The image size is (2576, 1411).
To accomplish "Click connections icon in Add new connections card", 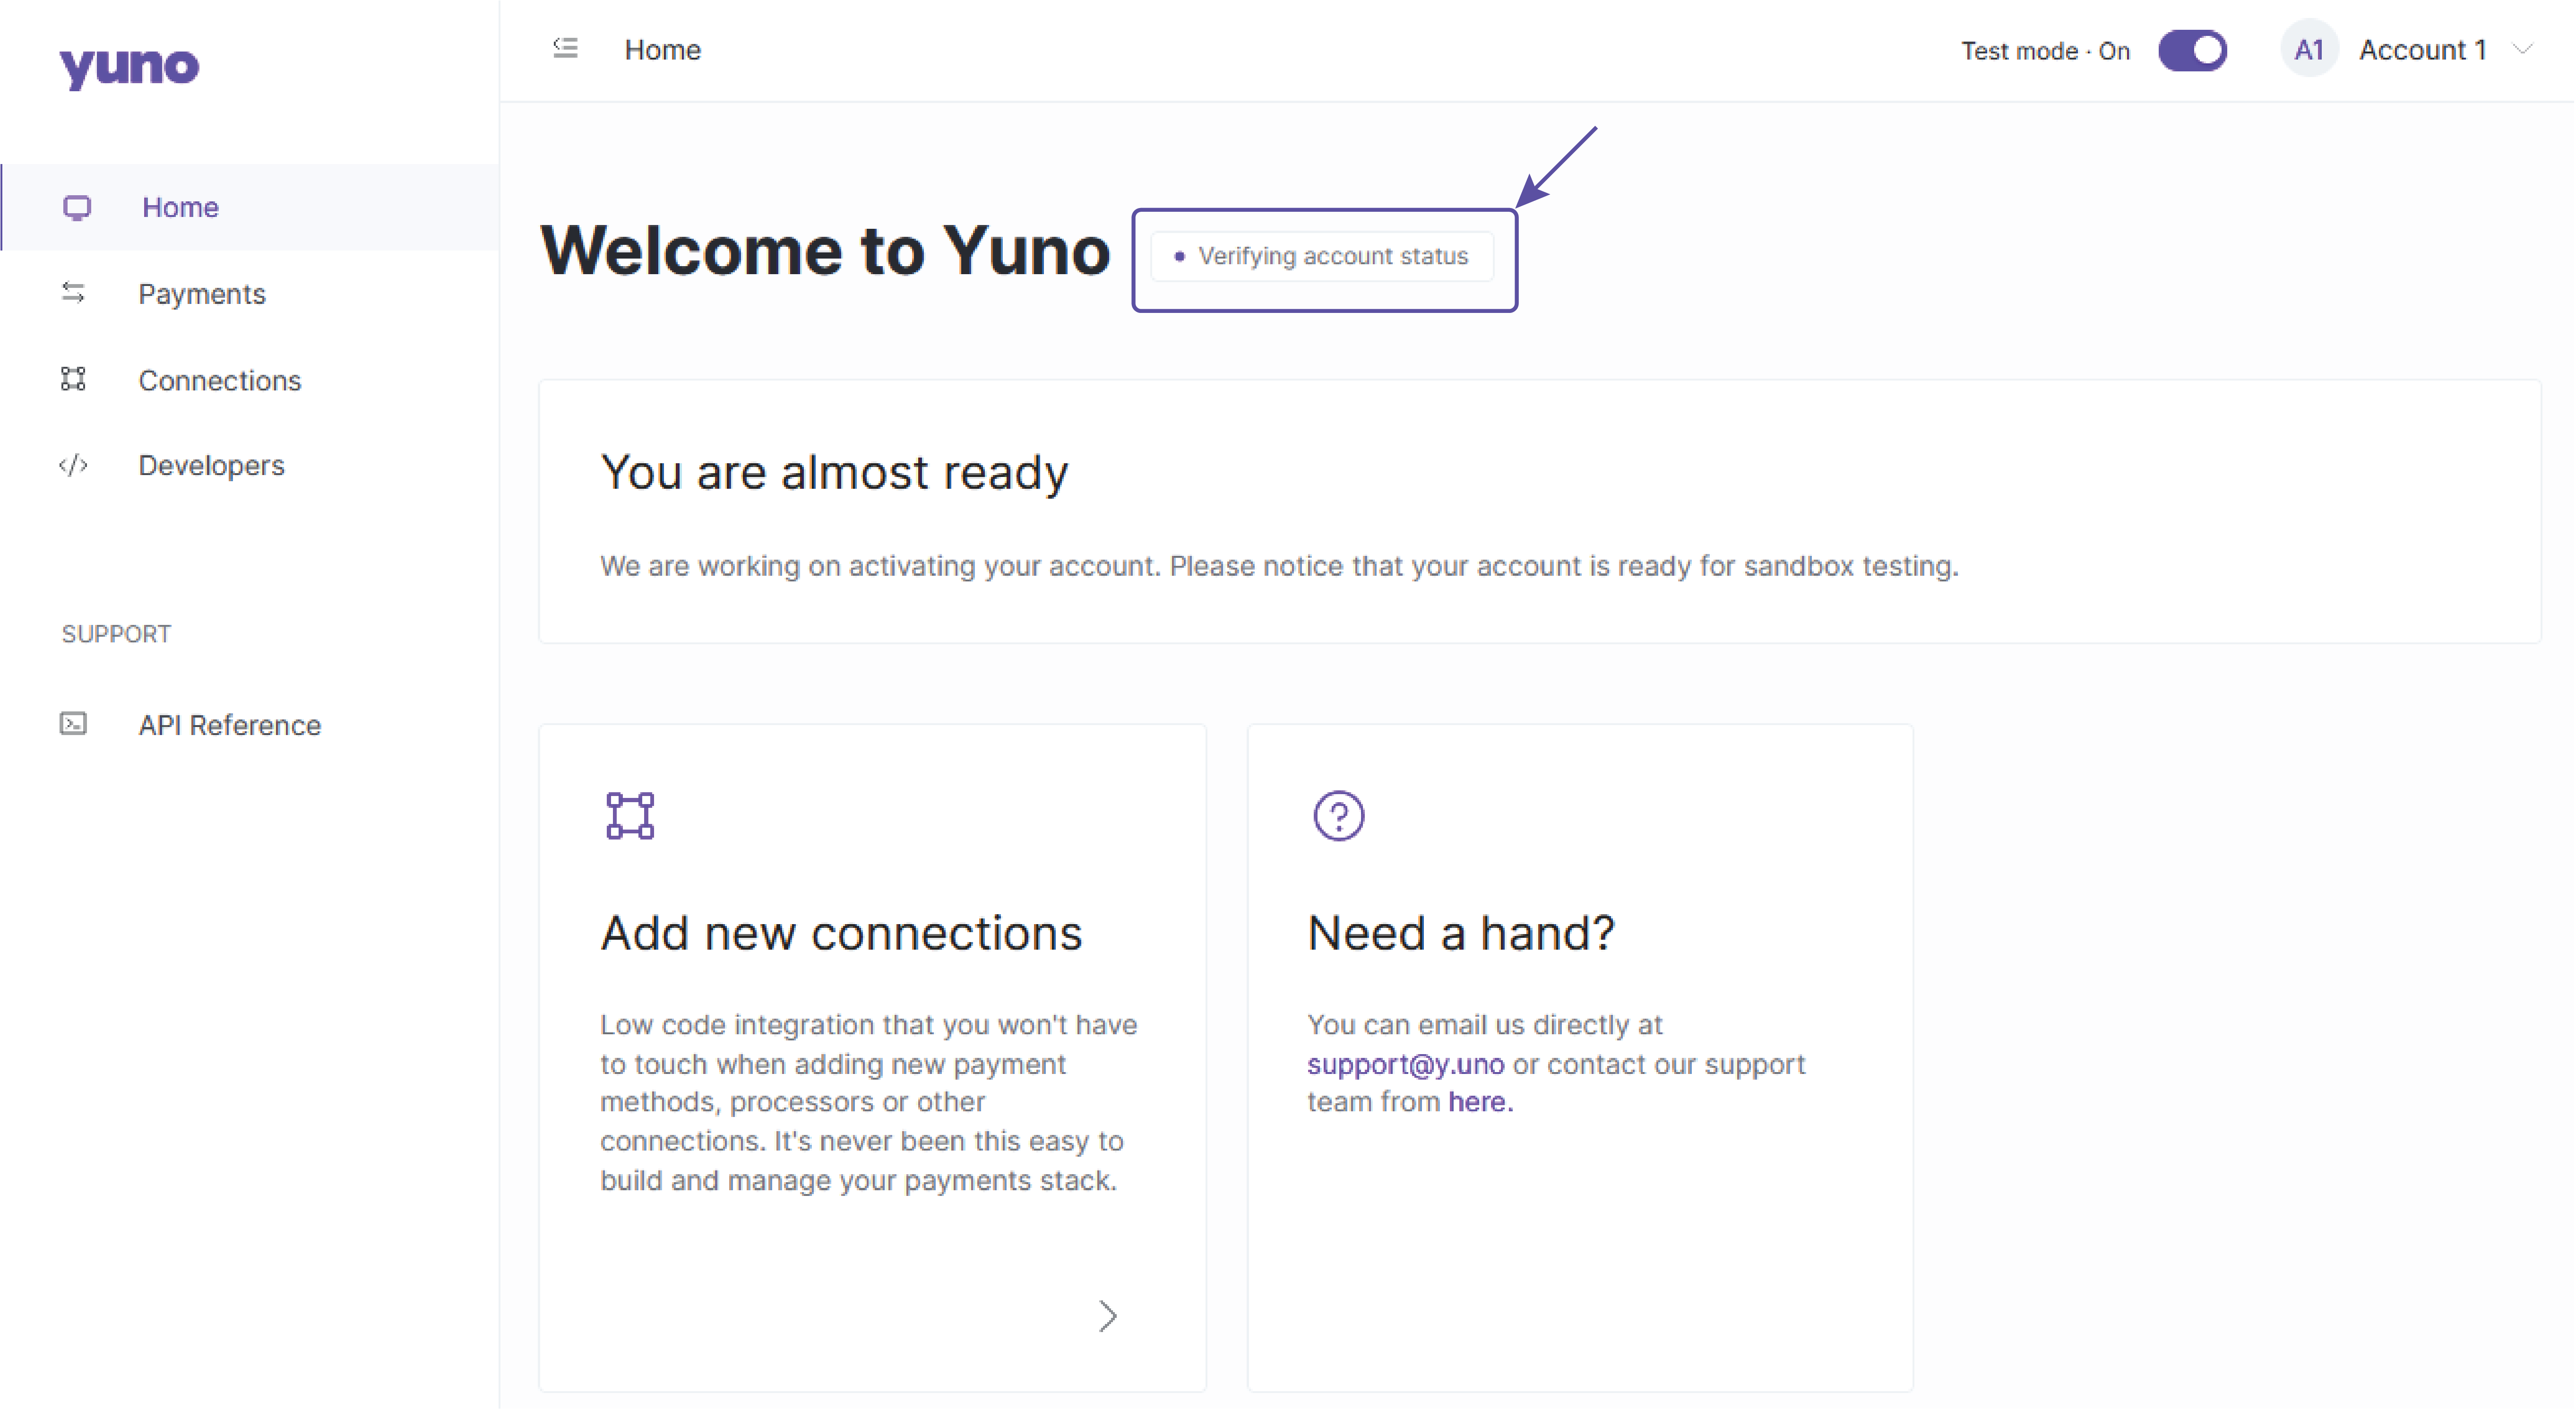I will tap(630, 816).
